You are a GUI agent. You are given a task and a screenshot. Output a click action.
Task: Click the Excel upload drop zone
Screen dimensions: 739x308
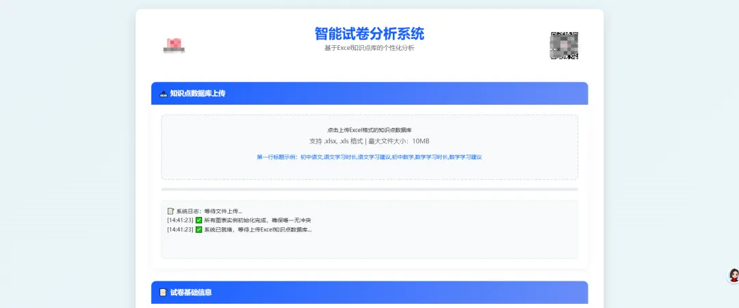coord(369,147)
